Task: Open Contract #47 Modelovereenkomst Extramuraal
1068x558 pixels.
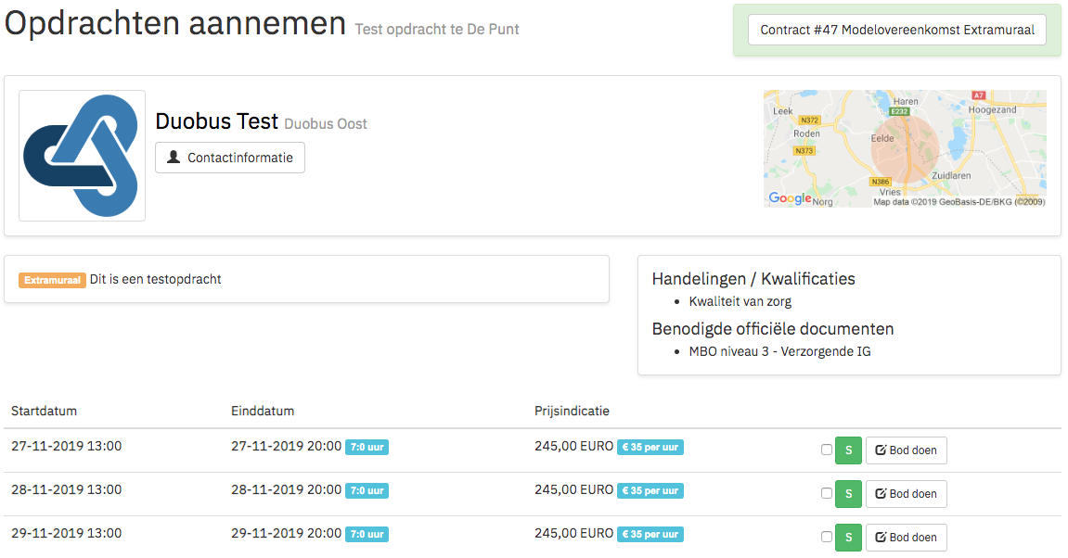Action: (896, 30)
